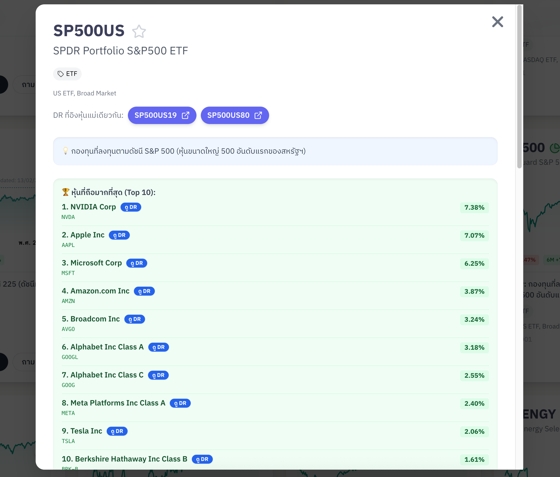
Task: View DR badge for Amazon.com Inc
Action: point(144,291)
